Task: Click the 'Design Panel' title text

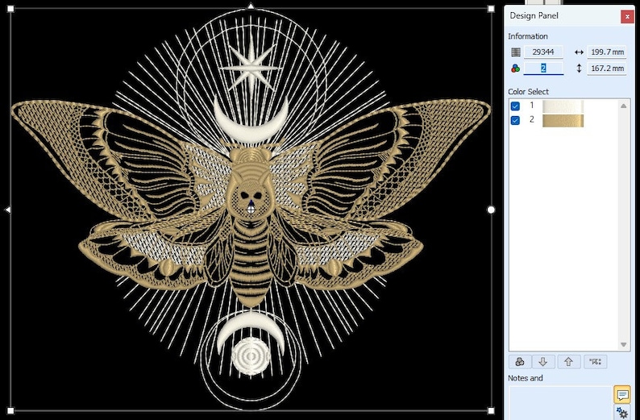Action: coord(534,15)
